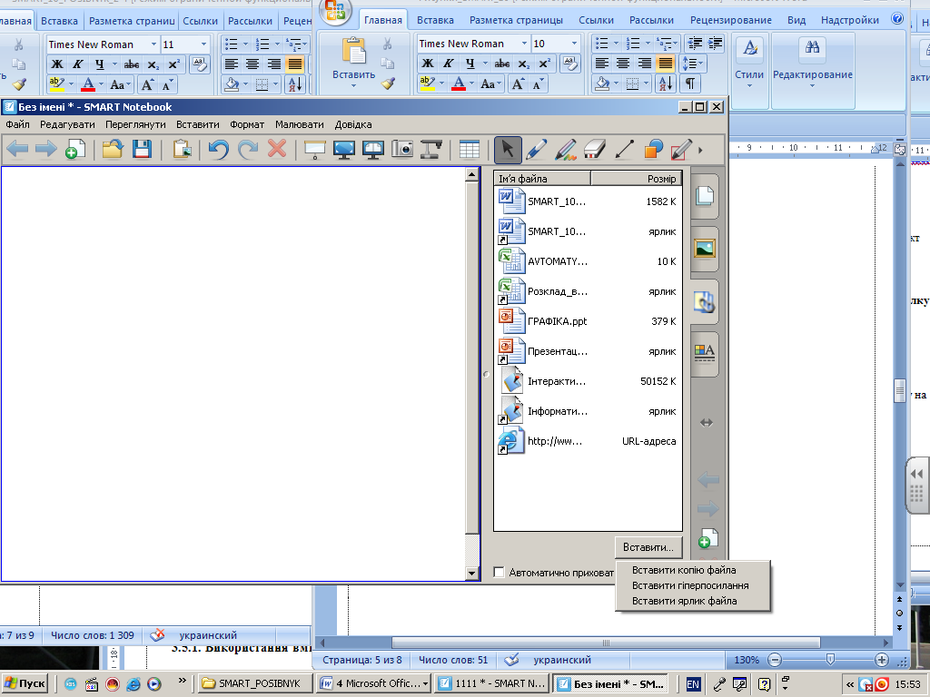Screen dimensions: 930x697
Task: Select the Eraser tool
Action: 595,150
